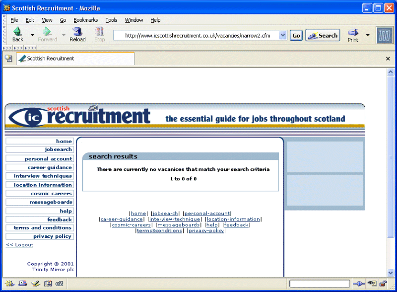Open the Bookmarks menu
This screenshot has height=292, width=397.
(x=85, y=20)
